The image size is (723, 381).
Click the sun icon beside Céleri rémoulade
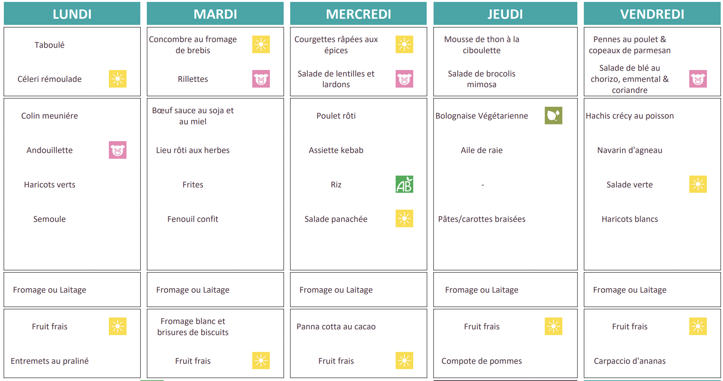pos(117,79)
